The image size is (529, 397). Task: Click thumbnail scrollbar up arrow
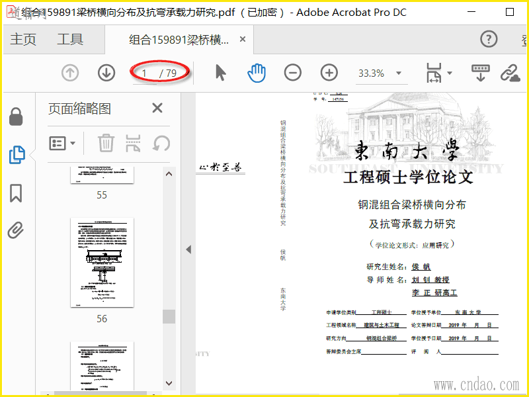[x=169, y=174]
